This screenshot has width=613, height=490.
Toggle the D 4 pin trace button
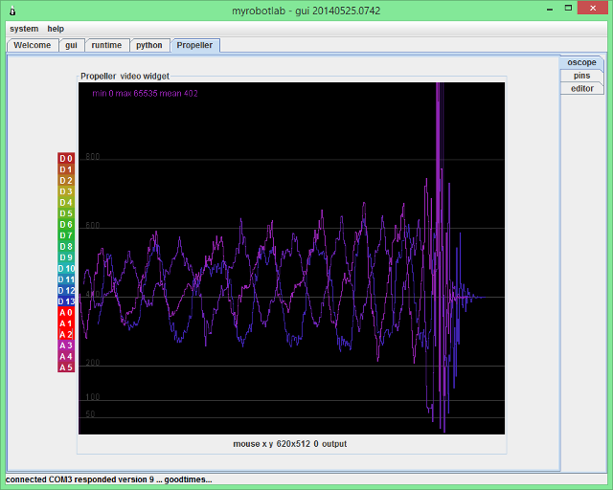[66, 202]
